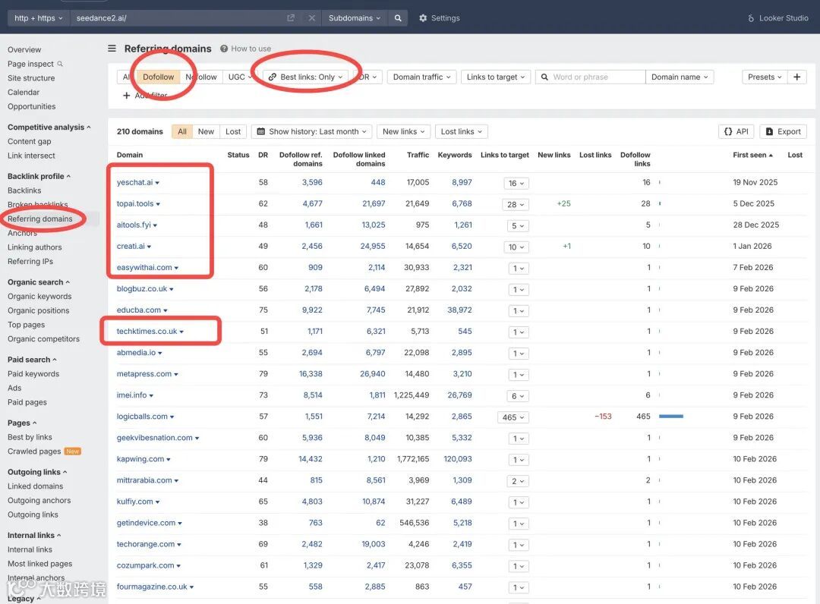Image resolution: width=820 pixels, height=604 pixels.
Task: Click metapress.com 26,940 linked domains
Action: click(372, 373)
